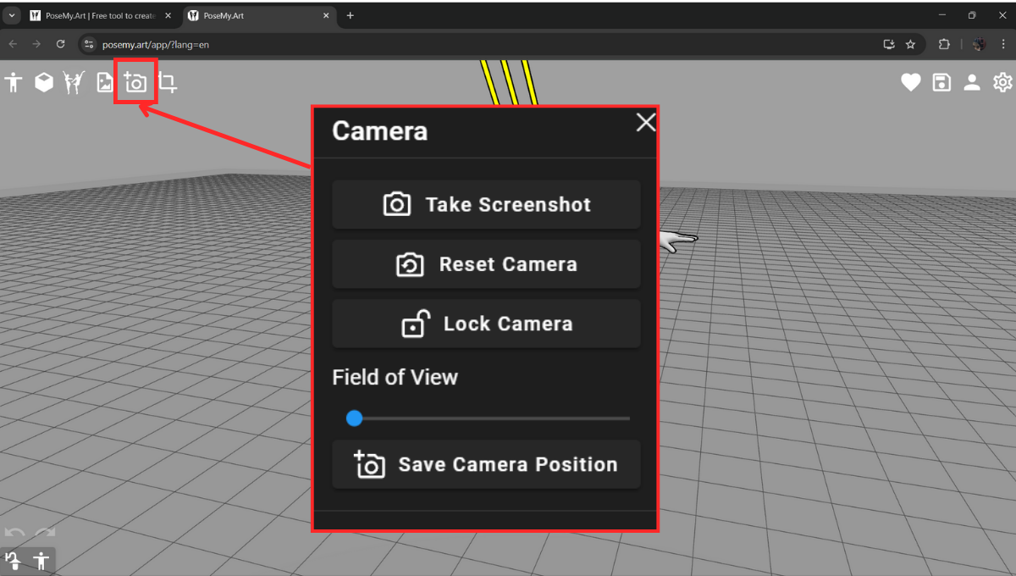
Task: Open the account profile icon
Action: pos(971,82)
